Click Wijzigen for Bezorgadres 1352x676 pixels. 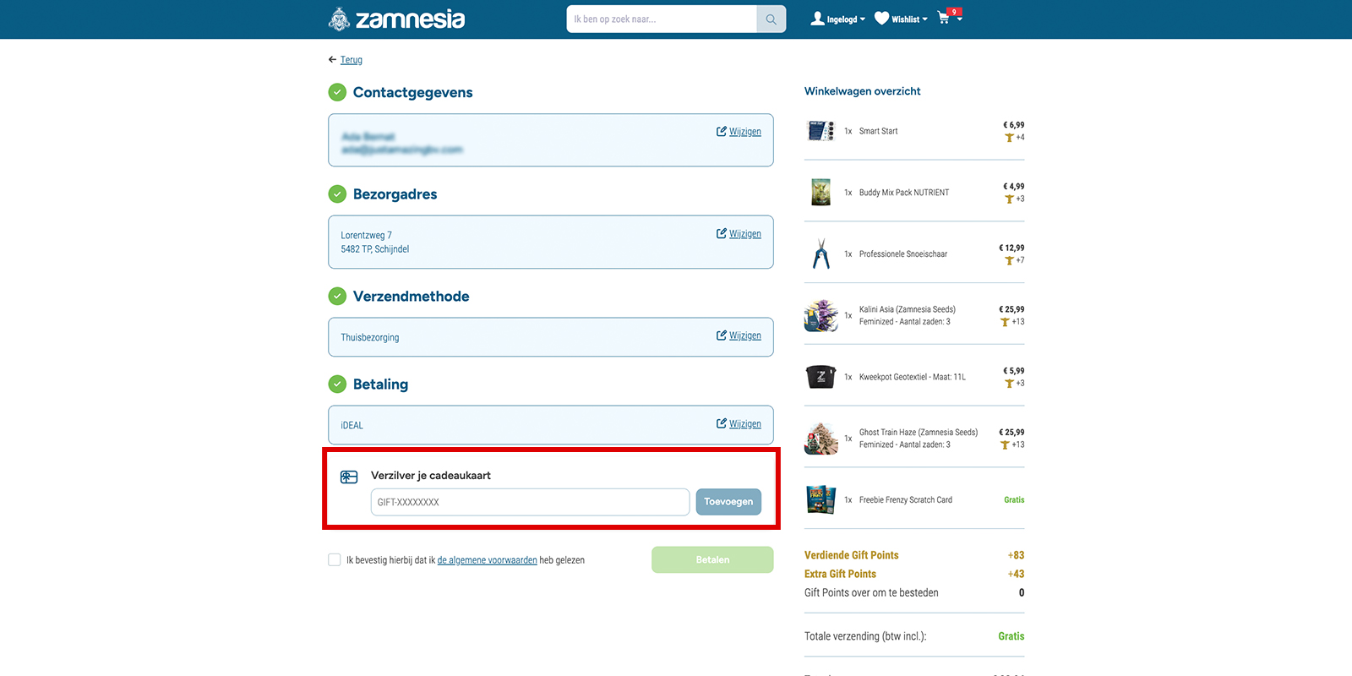coord(739,234)
